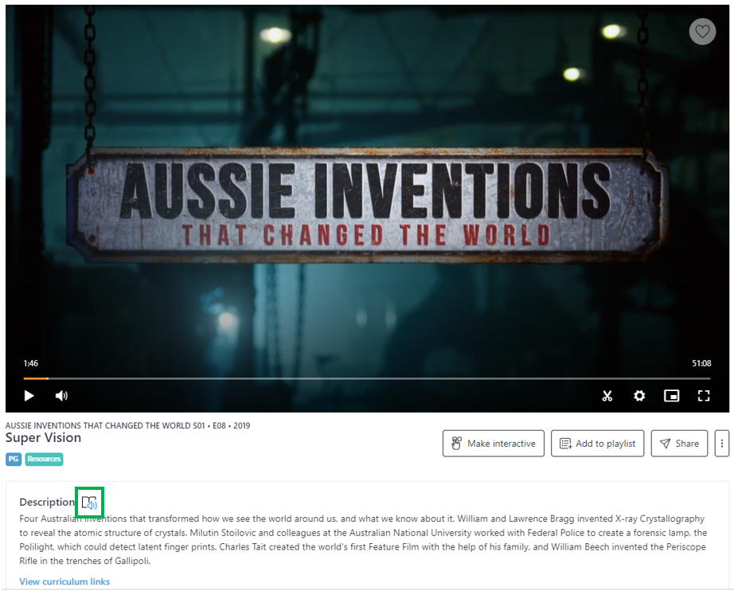
Task: Click Add to playlist button
Action: coord(597,443)
